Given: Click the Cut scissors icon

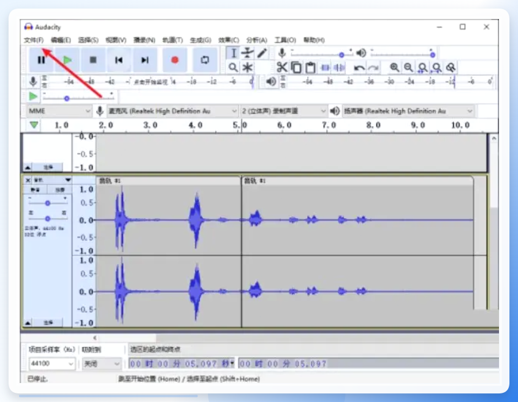Looking at the screenshot, I should pyautogui.click(x=282, y=67).
